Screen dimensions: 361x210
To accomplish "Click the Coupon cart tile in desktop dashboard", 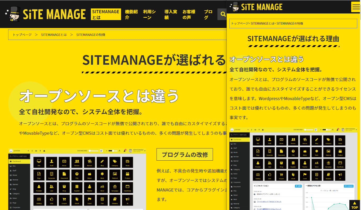I will pos(64,200).
